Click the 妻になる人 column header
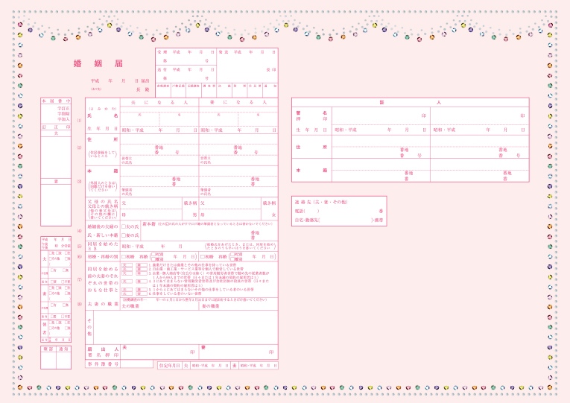This screenshot has height=403, width=570. coord(238,102)
